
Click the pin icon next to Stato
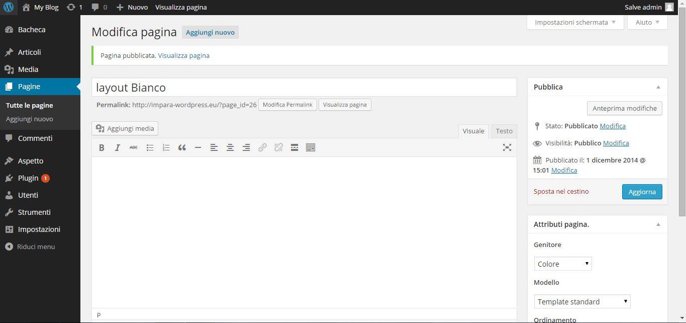click(537, 126)
